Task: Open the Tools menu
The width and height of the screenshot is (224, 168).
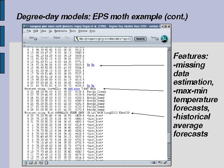Action: pos(72,31)
